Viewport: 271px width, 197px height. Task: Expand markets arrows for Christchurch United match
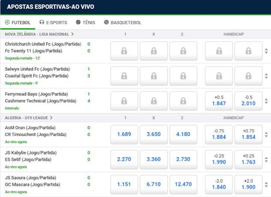[x=266, y=51]
